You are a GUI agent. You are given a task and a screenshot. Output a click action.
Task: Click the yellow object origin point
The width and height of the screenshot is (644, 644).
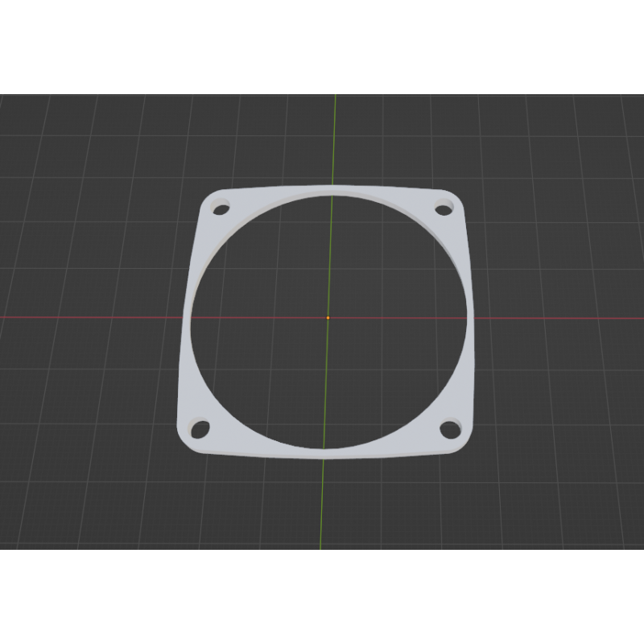point(328,318)
